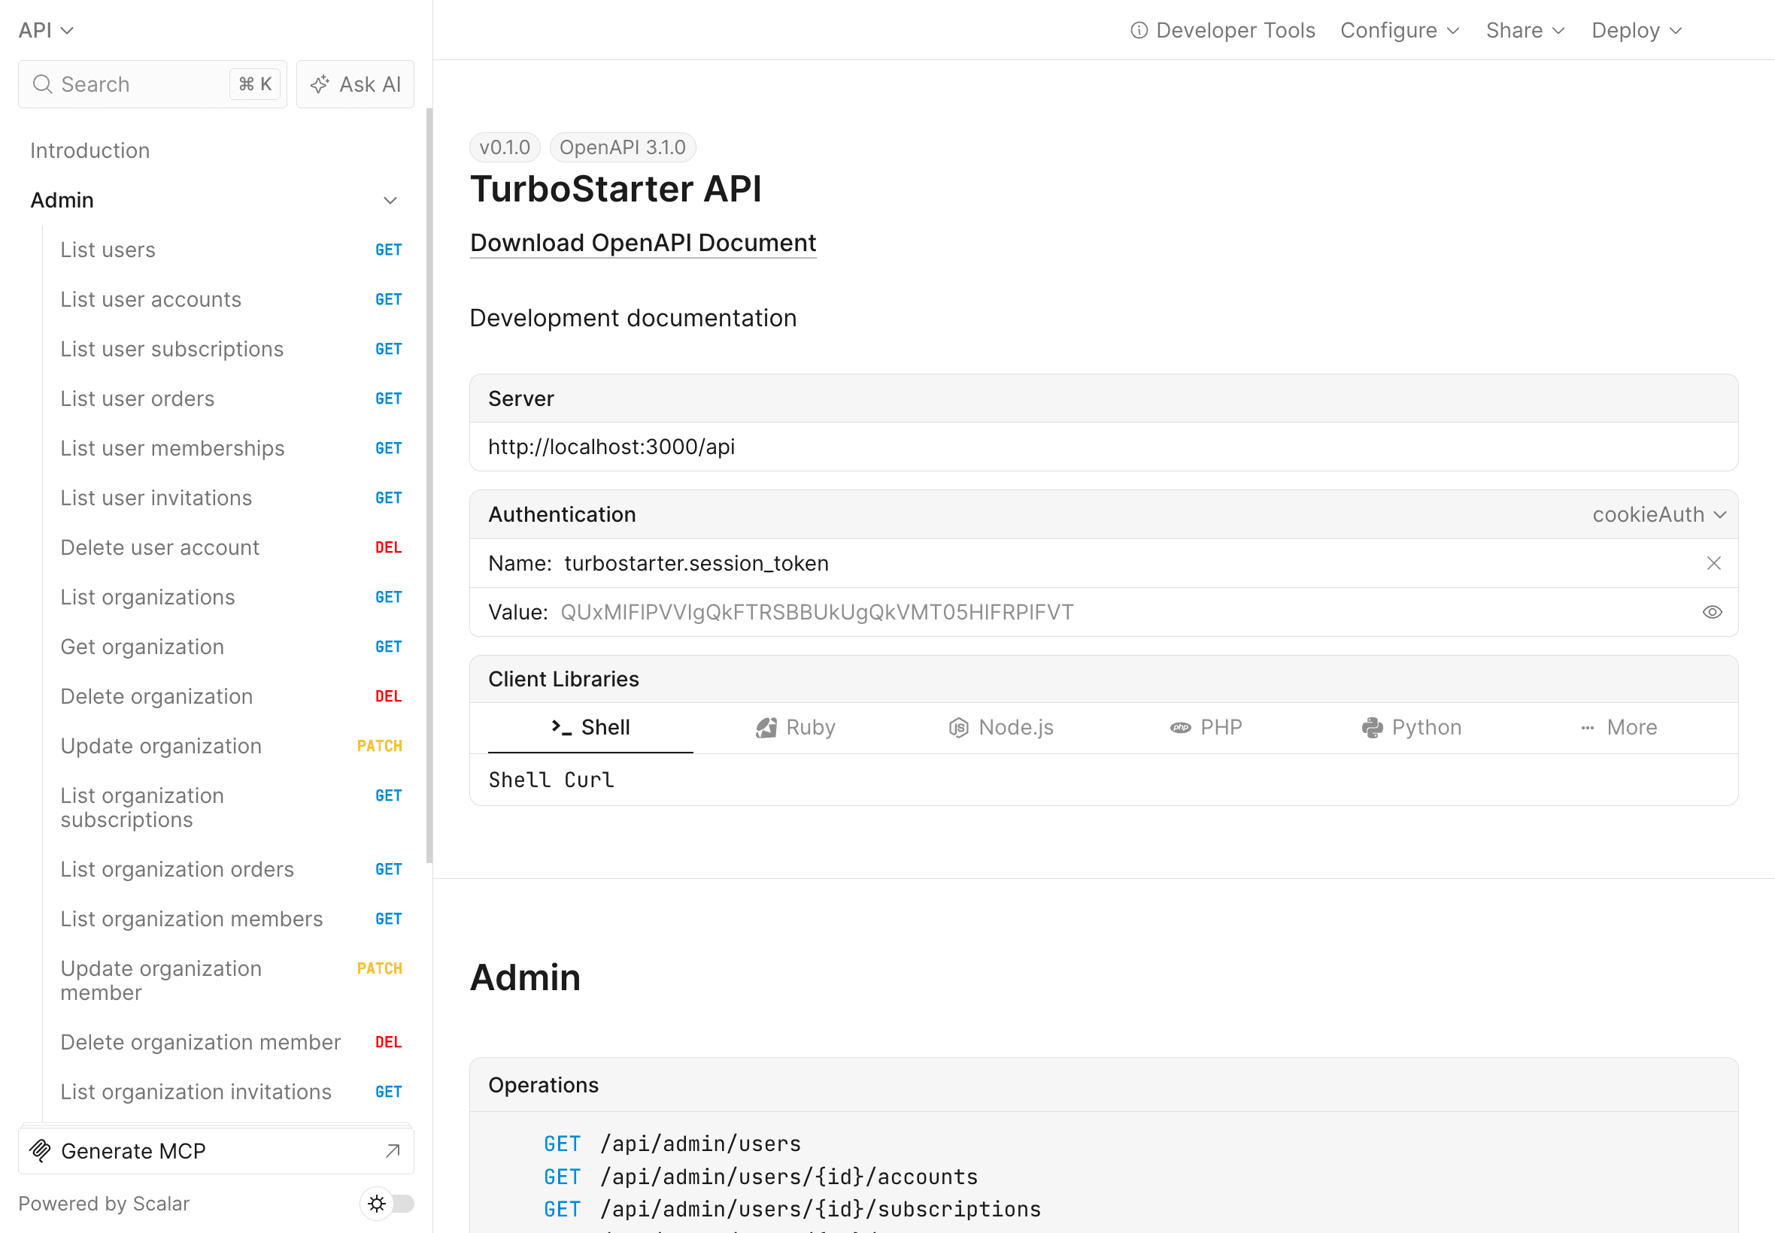This screenshot has height=1233, width=1775.
Task: Click GET /api/admin/users/{id}/accounts operation
Action: (760, 1177)
